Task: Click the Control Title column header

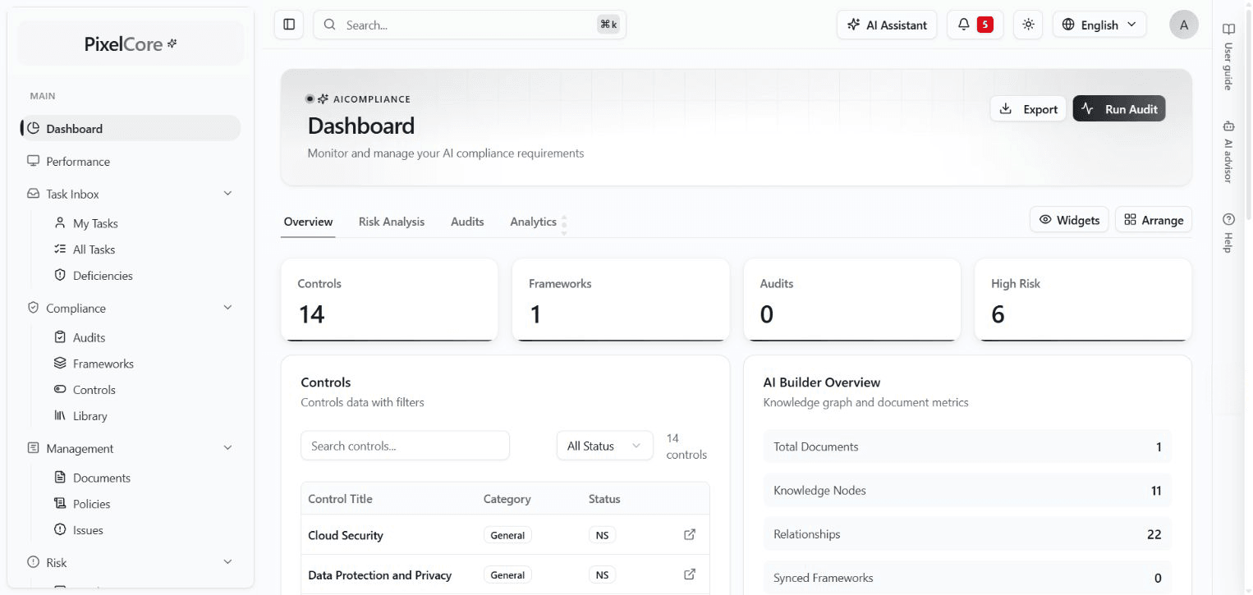Action: click(340, 499)
